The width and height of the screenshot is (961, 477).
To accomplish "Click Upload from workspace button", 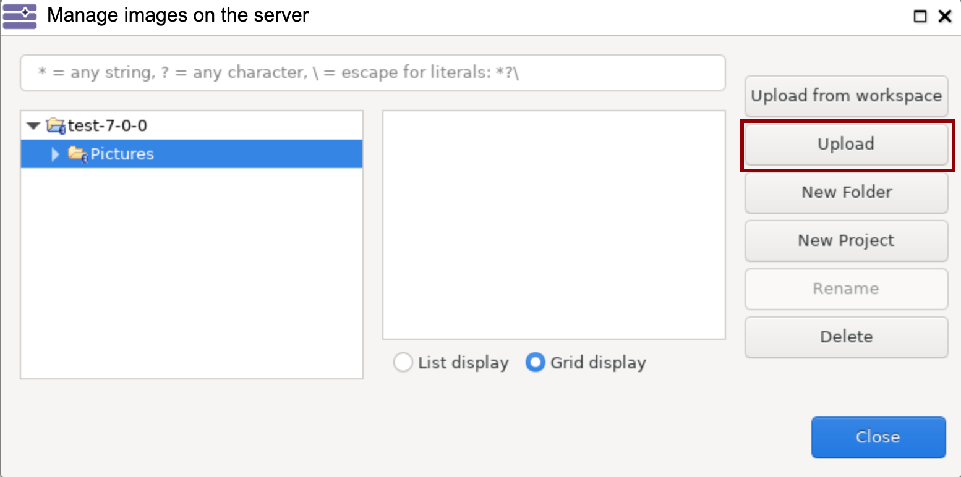I will coord(846,96).
